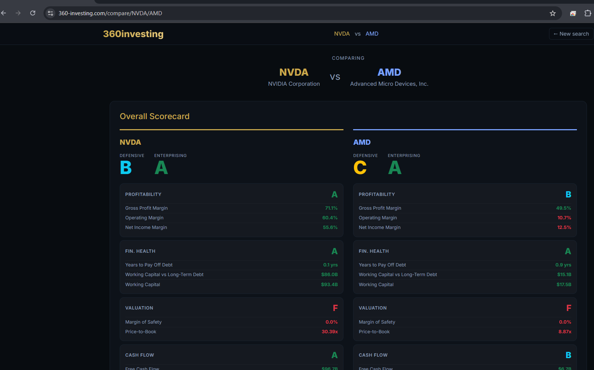Click AMD's Defensive grade C

click(360, 168)
